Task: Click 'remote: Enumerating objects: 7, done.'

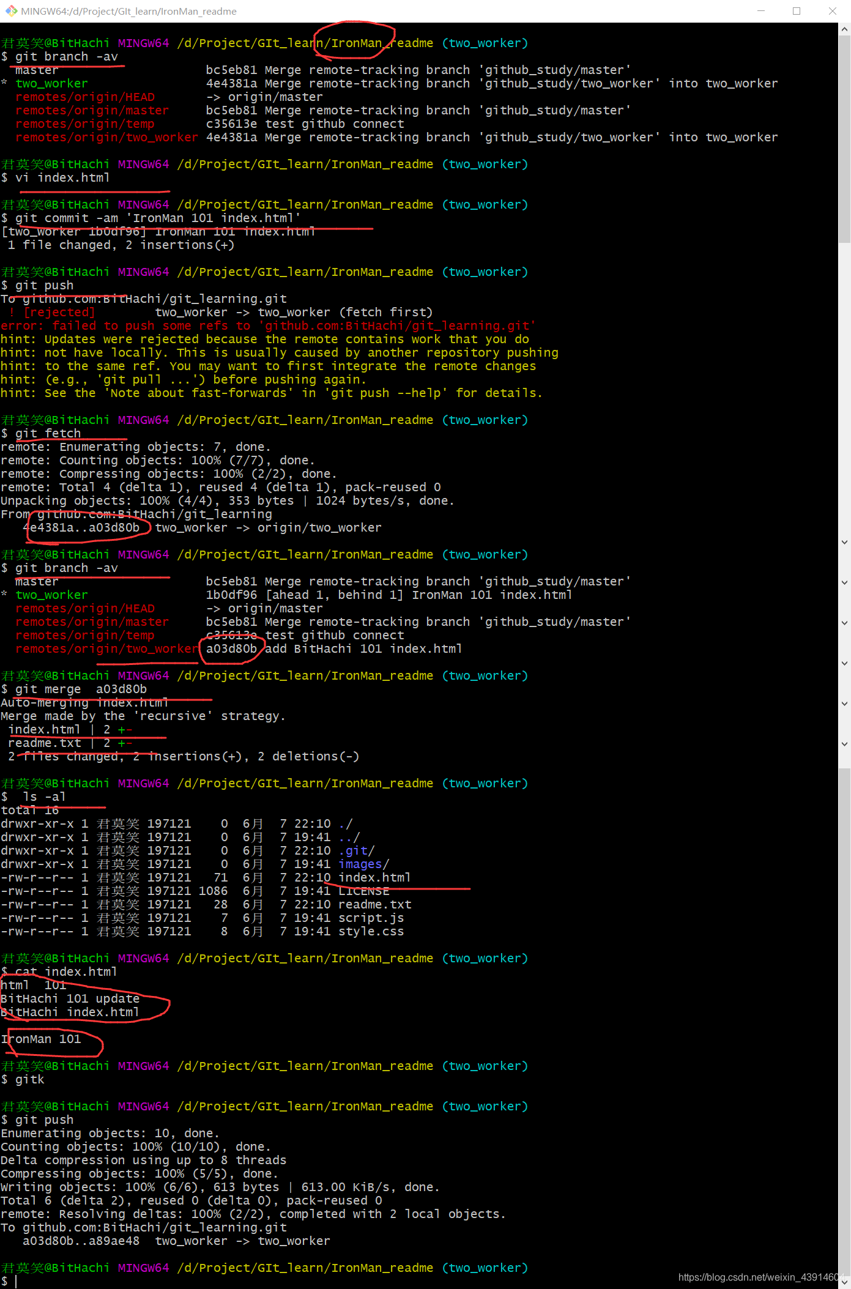Action: 136,447
